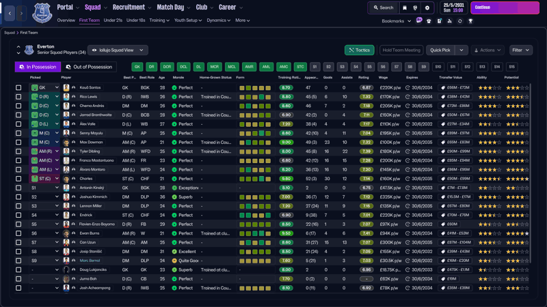The width and height of the screenshot is (547, 307).
Task: Open the Tactics screen
Action: pos(360,50)
